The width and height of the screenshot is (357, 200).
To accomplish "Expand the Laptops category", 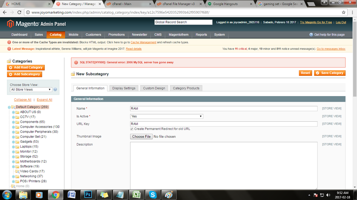I will tap(14, 147).
